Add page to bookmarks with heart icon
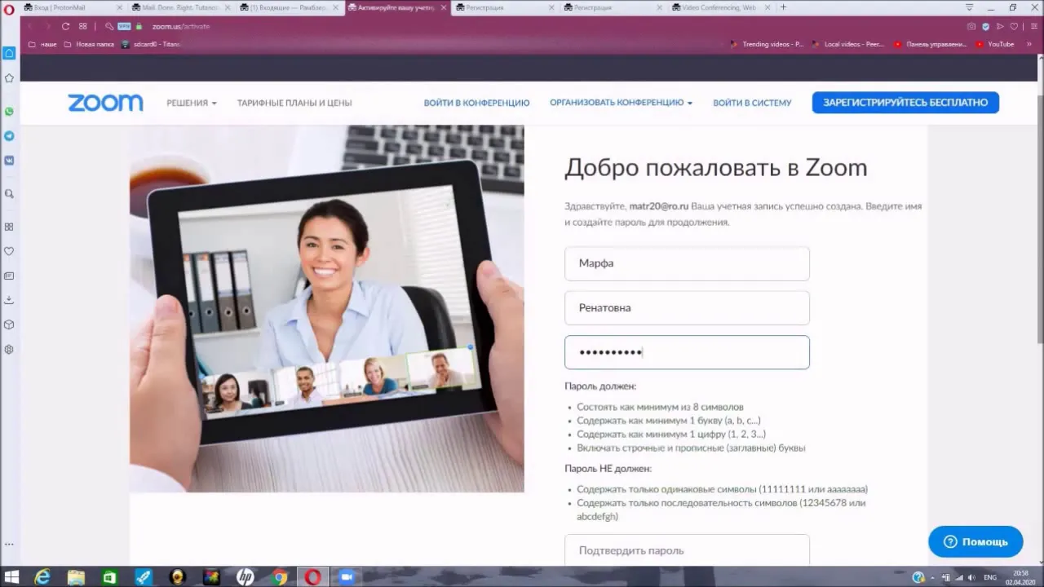1044x587 pixels. (1014, 26)
